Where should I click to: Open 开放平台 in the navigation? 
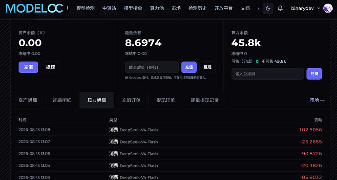coord(224,8)
